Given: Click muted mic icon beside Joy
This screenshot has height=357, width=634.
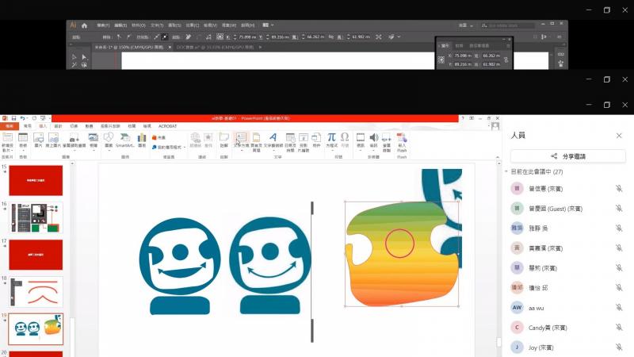Looking at the screenshot, I should (619, 347).
